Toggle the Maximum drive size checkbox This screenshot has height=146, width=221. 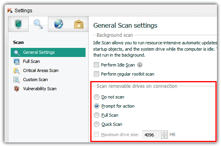(96, 135)
